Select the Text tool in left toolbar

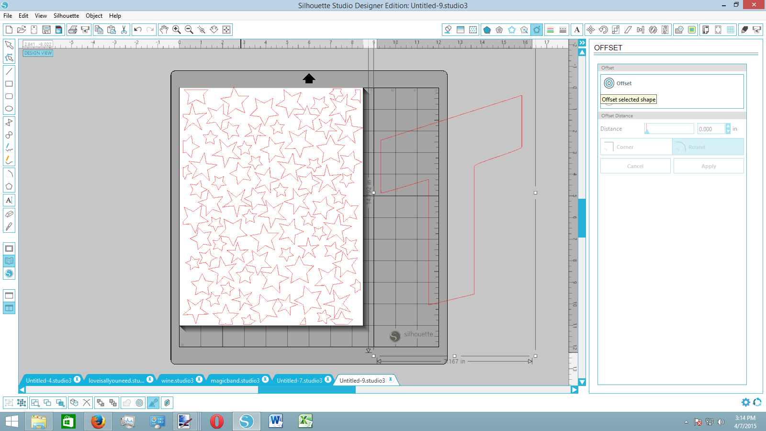click(x=9, y=200)
